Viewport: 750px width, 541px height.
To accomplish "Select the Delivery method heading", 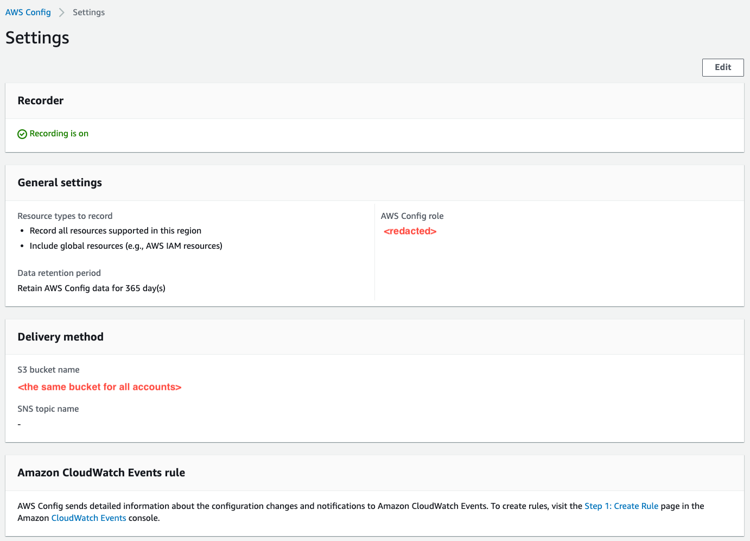I will click(61, 337).
